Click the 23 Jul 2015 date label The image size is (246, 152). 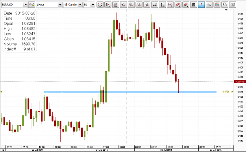click(216, 150)
